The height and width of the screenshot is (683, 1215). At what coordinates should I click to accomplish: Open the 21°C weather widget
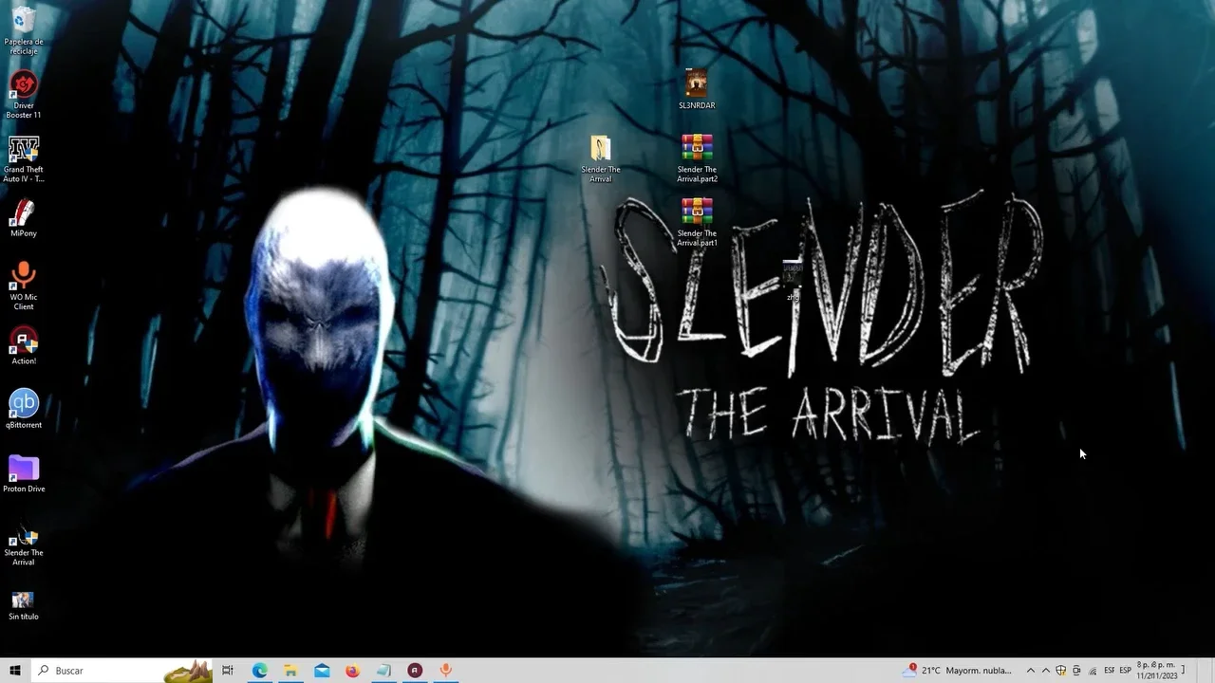tap(959, 671)
